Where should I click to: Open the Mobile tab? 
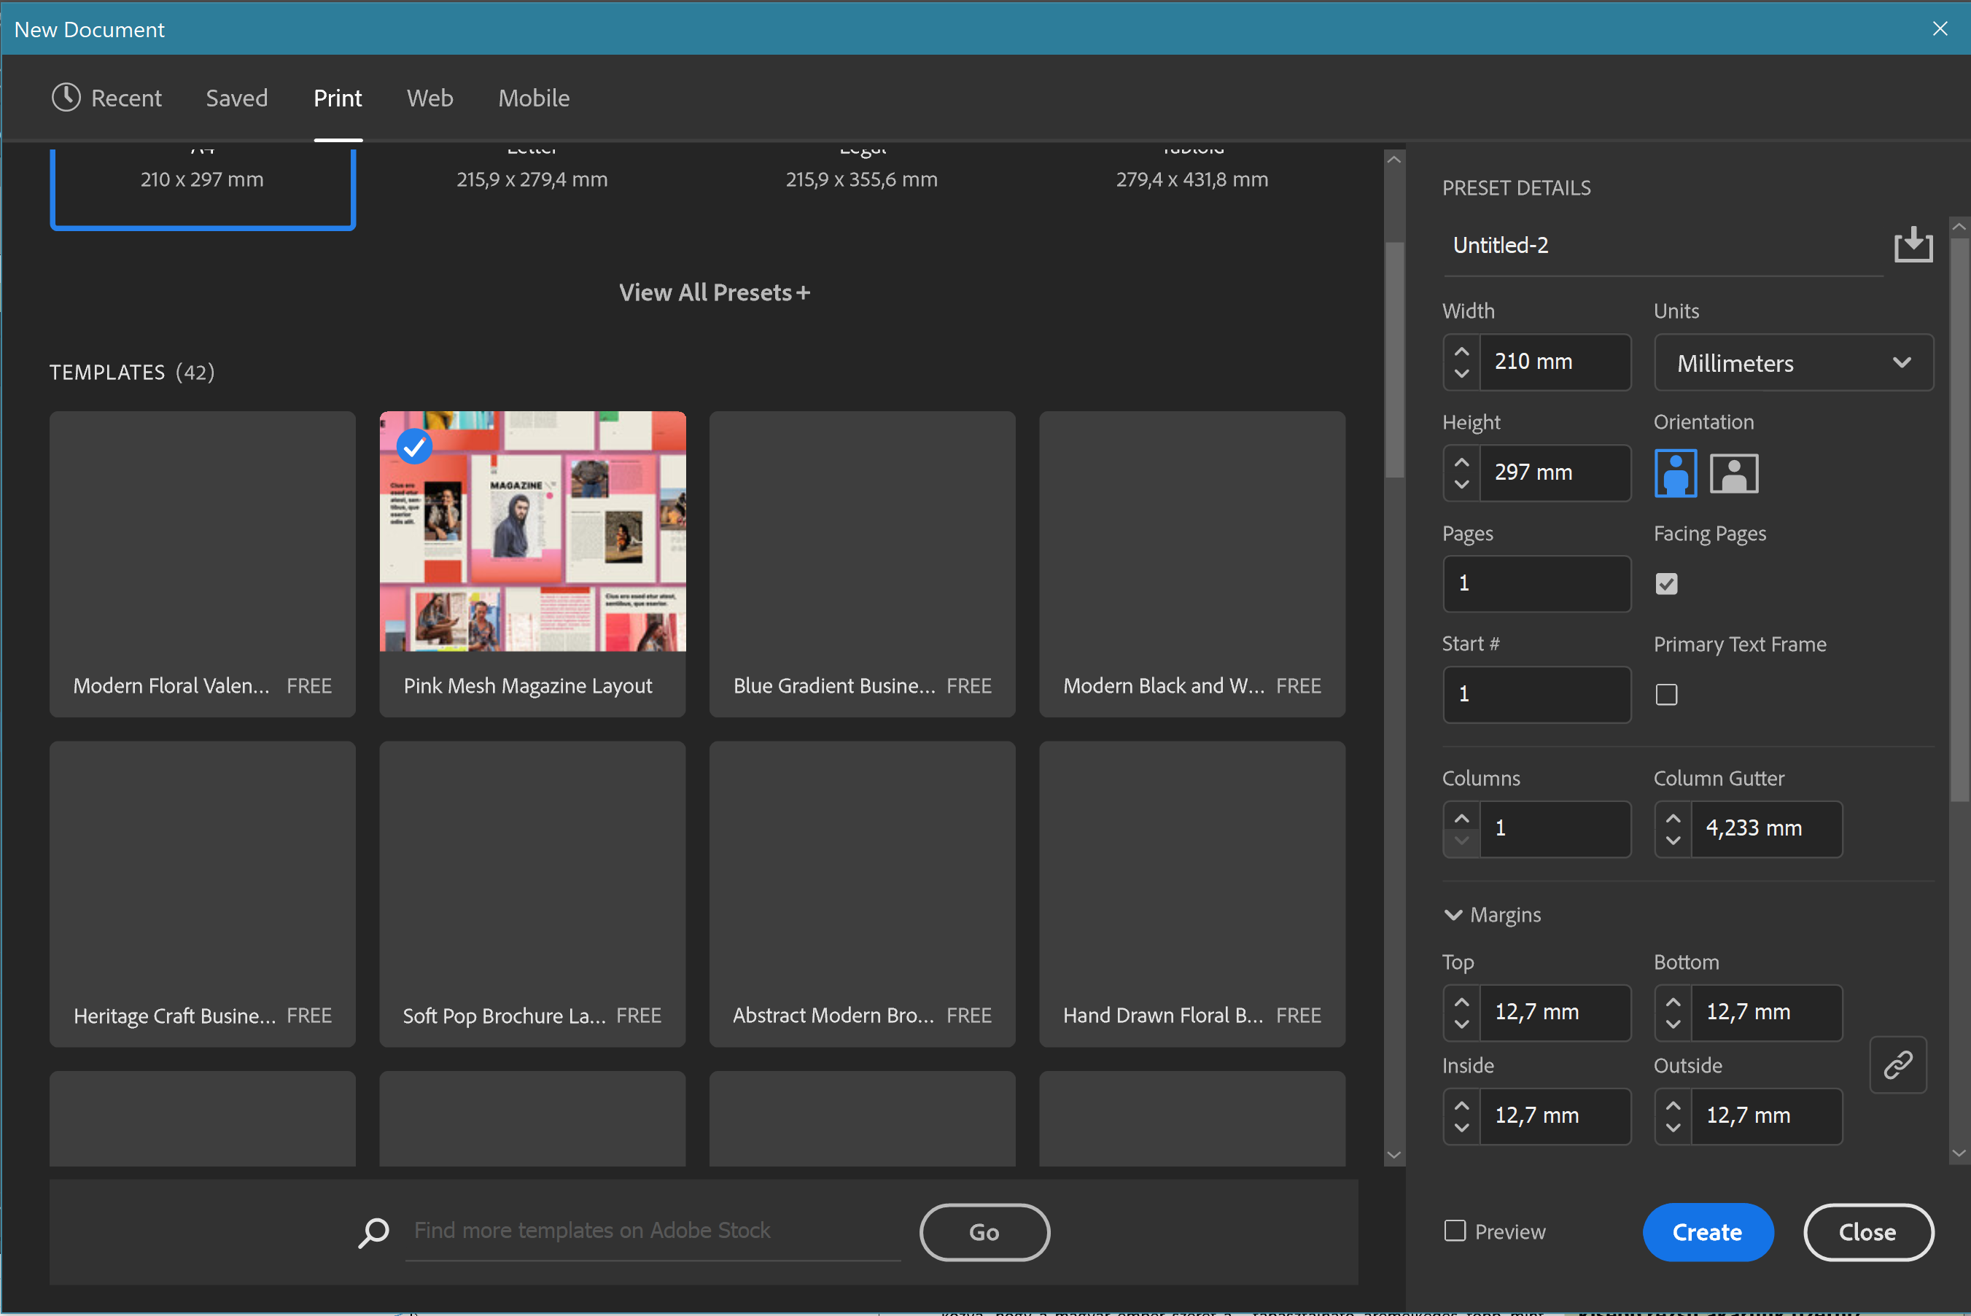[x=534, y=98]
